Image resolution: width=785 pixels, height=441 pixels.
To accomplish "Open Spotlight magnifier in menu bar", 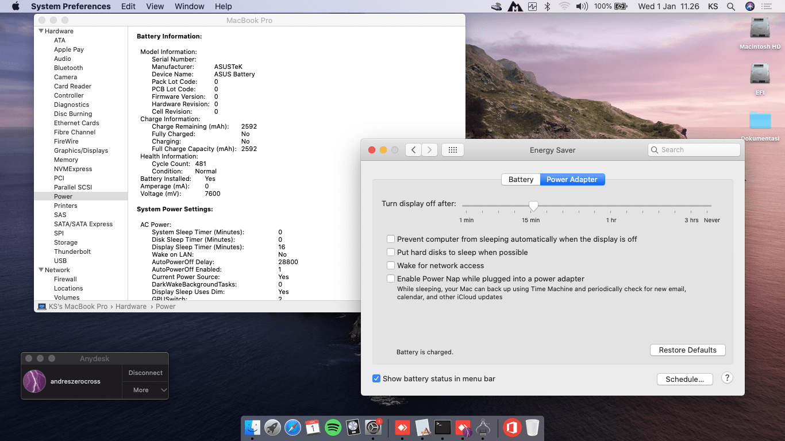I will [731, 6].
